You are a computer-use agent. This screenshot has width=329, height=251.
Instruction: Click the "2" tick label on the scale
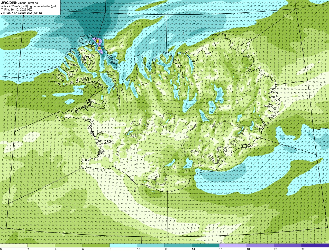pos(28,249)
